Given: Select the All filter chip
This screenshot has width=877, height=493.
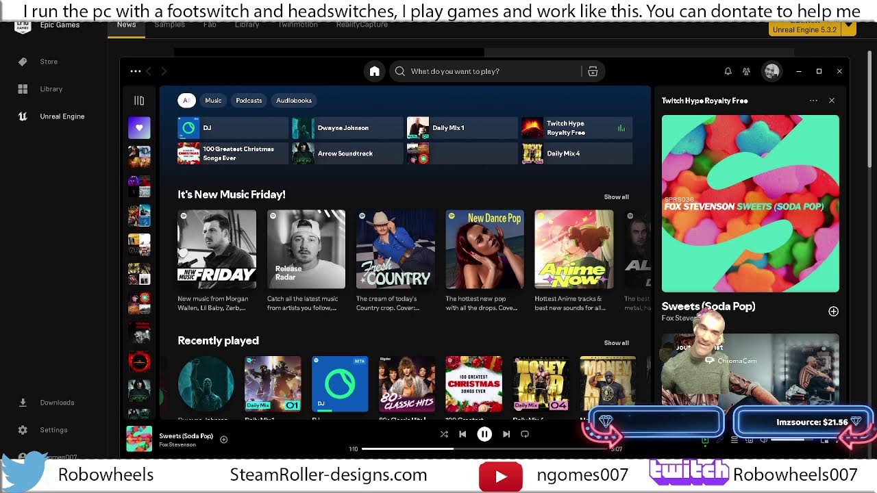Looking at the screenshot, I should coord(186,101).
